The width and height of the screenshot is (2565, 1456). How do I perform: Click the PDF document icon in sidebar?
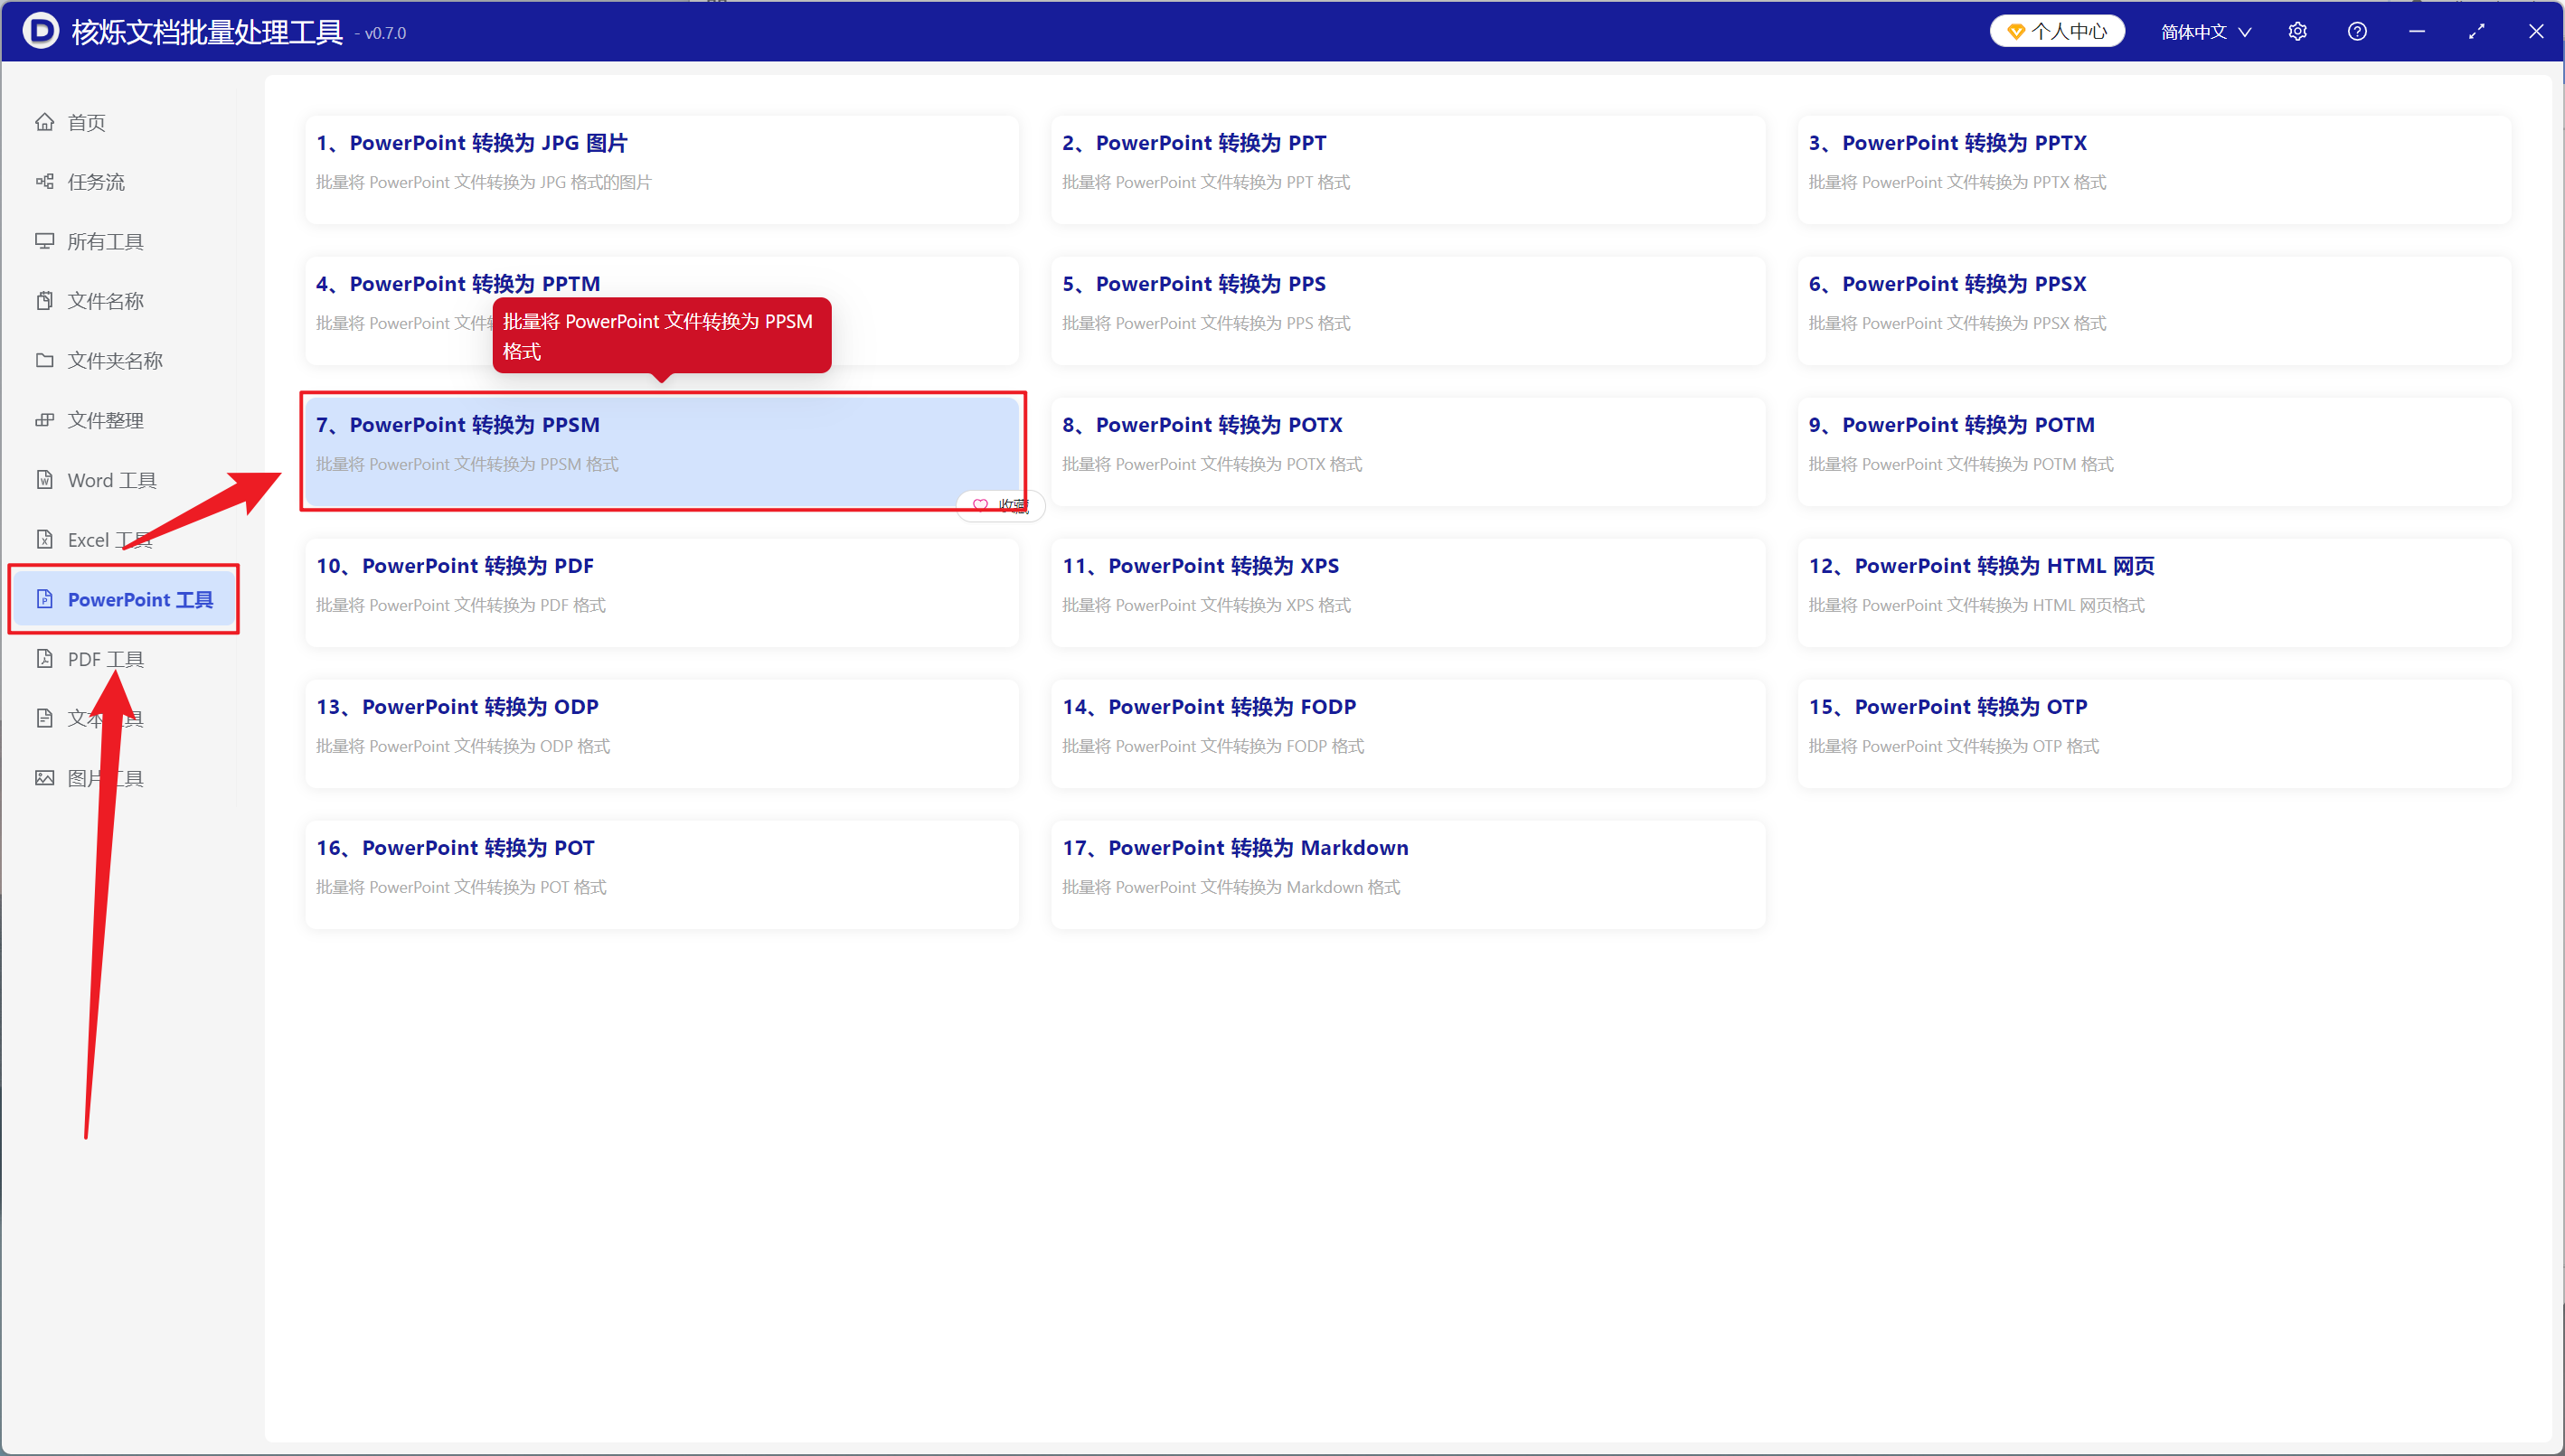(45, 659)
